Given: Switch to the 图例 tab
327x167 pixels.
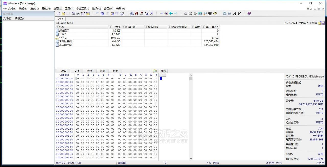Looking at the screenshot, I should click(115, 71).
